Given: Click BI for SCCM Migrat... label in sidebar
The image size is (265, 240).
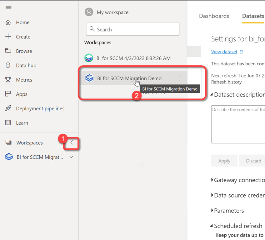Looking at the screenshot, I should click(40, 157).
